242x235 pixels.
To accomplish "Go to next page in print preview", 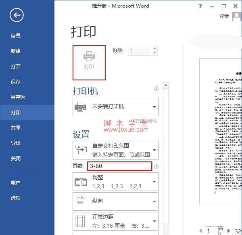I will point(229,231).
